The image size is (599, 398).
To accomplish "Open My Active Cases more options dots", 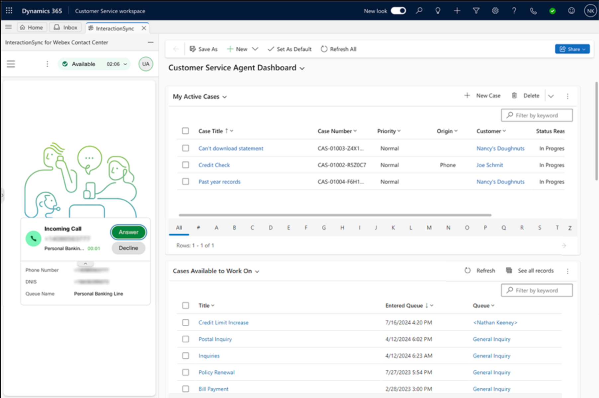I will tap(567, 96).
